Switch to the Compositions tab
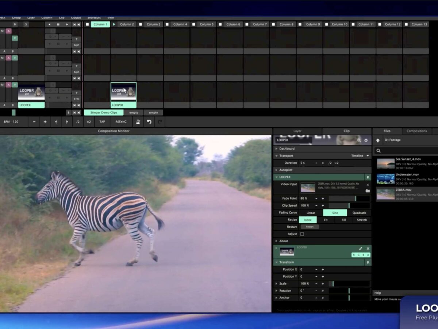The image size is (438, 329). (x=416, y=131)
